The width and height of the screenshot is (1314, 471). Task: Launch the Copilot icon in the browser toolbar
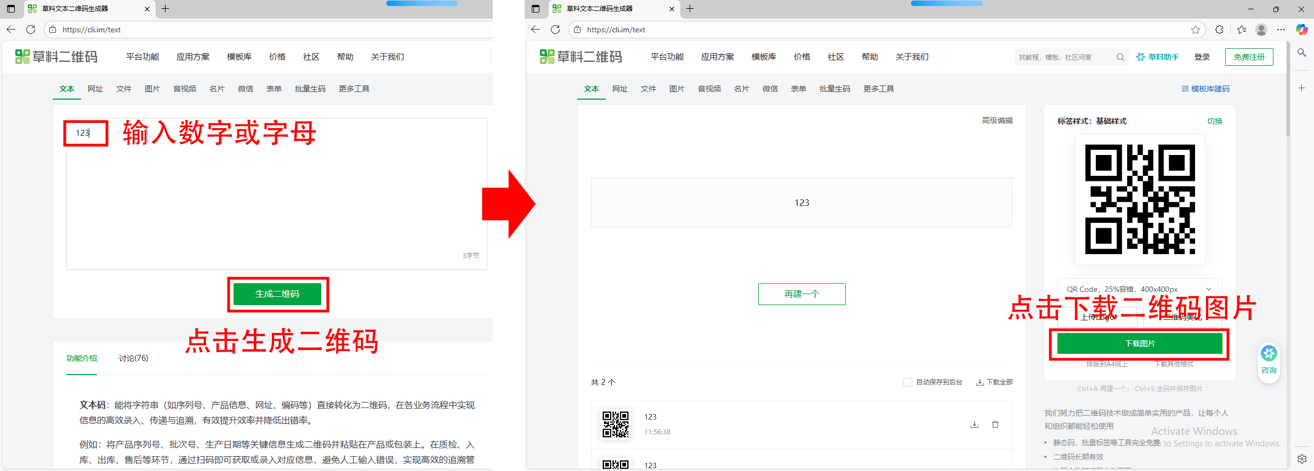pyautogui.click(x=1302, y=30)
